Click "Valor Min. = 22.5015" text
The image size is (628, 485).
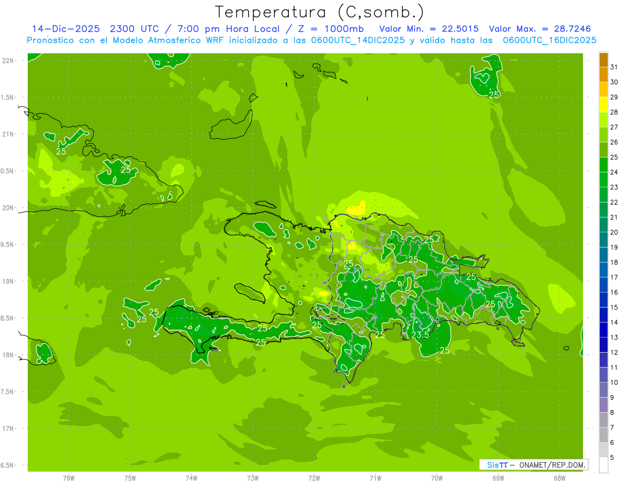coord(429,29)
